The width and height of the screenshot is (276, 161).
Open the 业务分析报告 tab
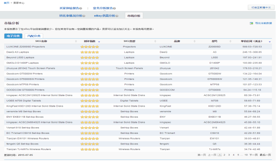click(103, 8)
